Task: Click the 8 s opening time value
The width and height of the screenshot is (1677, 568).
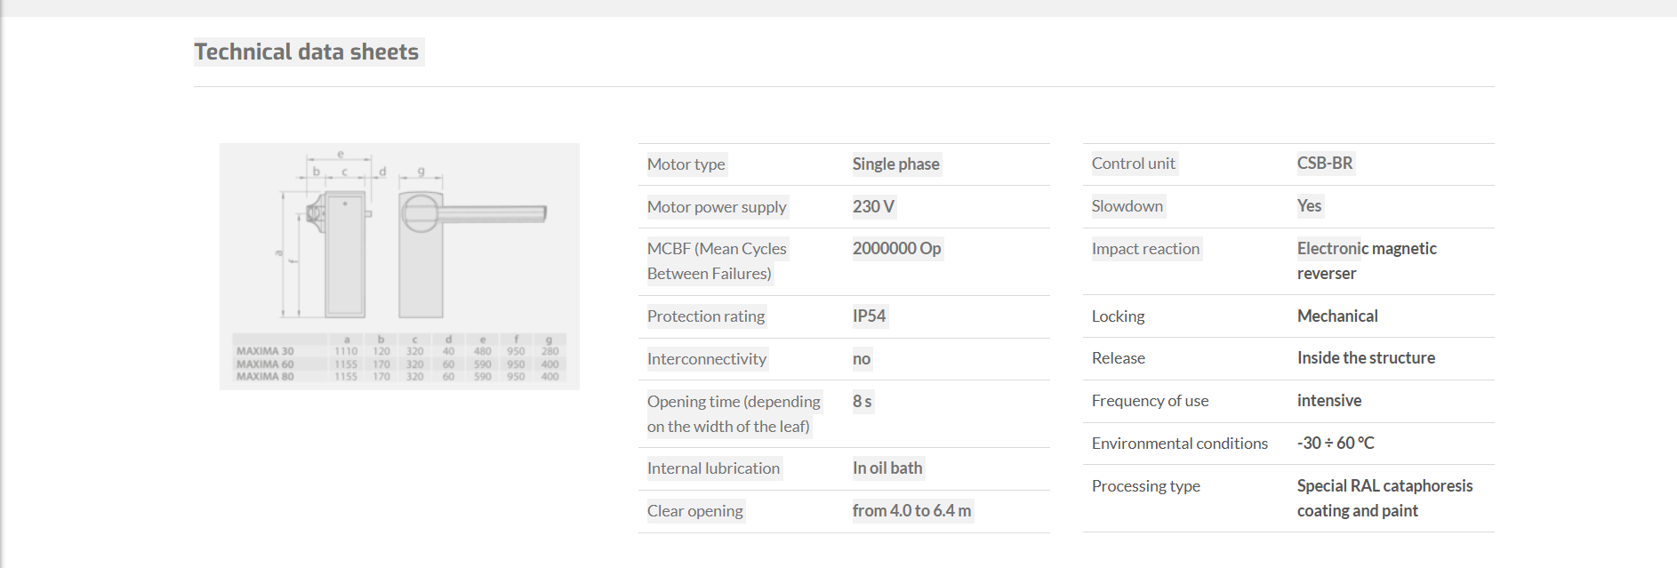Action: click(862, 402)
